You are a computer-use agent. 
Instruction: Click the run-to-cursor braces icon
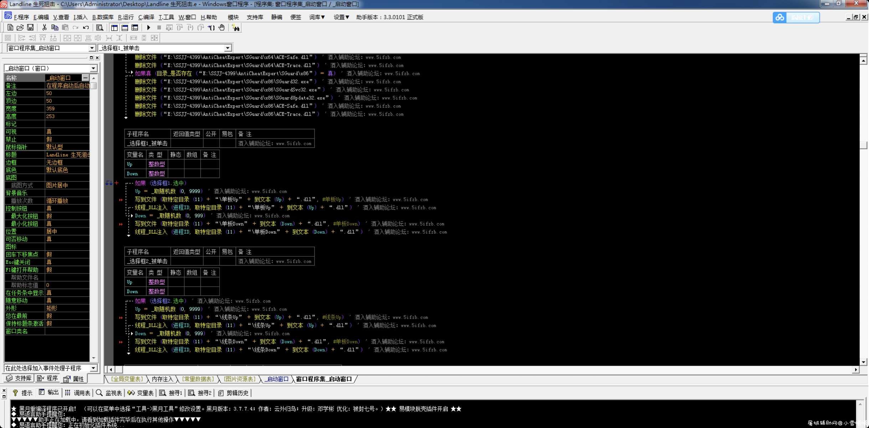coord(211,27)
